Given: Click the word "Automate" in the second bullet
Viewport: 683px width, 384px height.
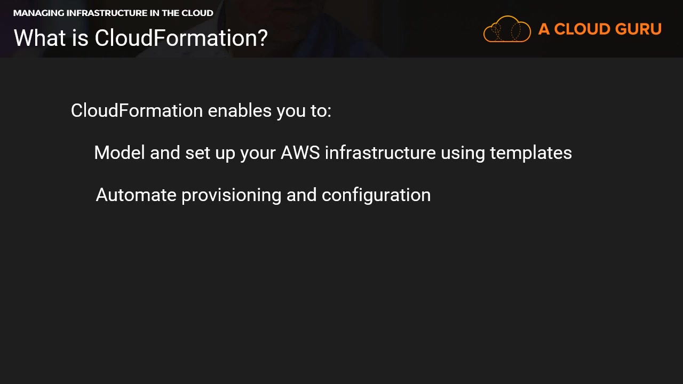Looking at the screenshot, I should pyautogui.click(x=136, y=195).
